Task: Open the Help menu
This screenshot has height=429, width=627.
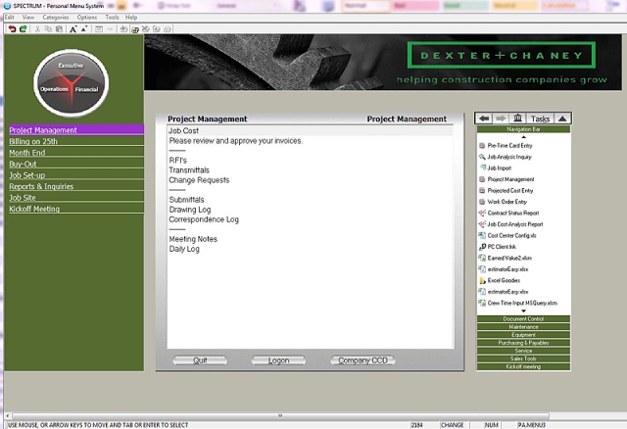Action: [x=131, y=18]
